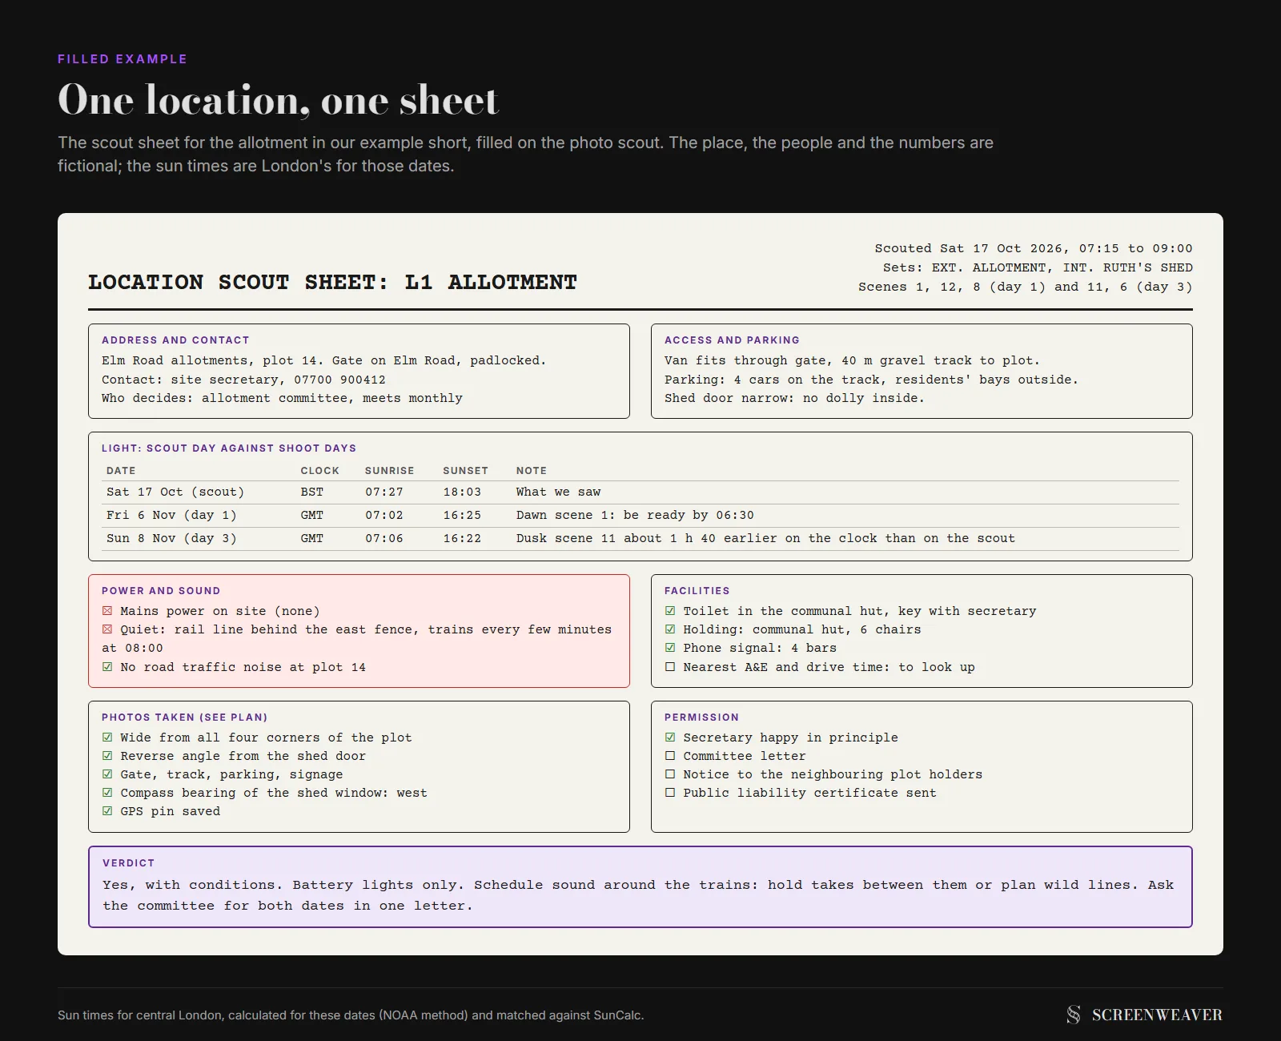Viewport: 1281px width, 1041px height.
Task: Click the 'PHOTOS TAKEN (SEE PLAN)' heading
Action: coord(185,717)
